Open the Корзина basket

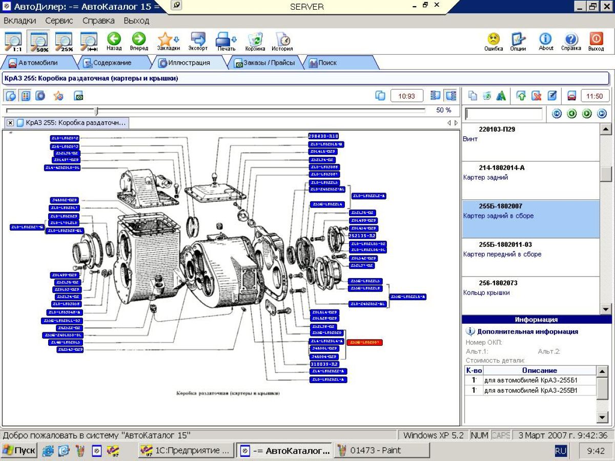[x=255, y=41]
